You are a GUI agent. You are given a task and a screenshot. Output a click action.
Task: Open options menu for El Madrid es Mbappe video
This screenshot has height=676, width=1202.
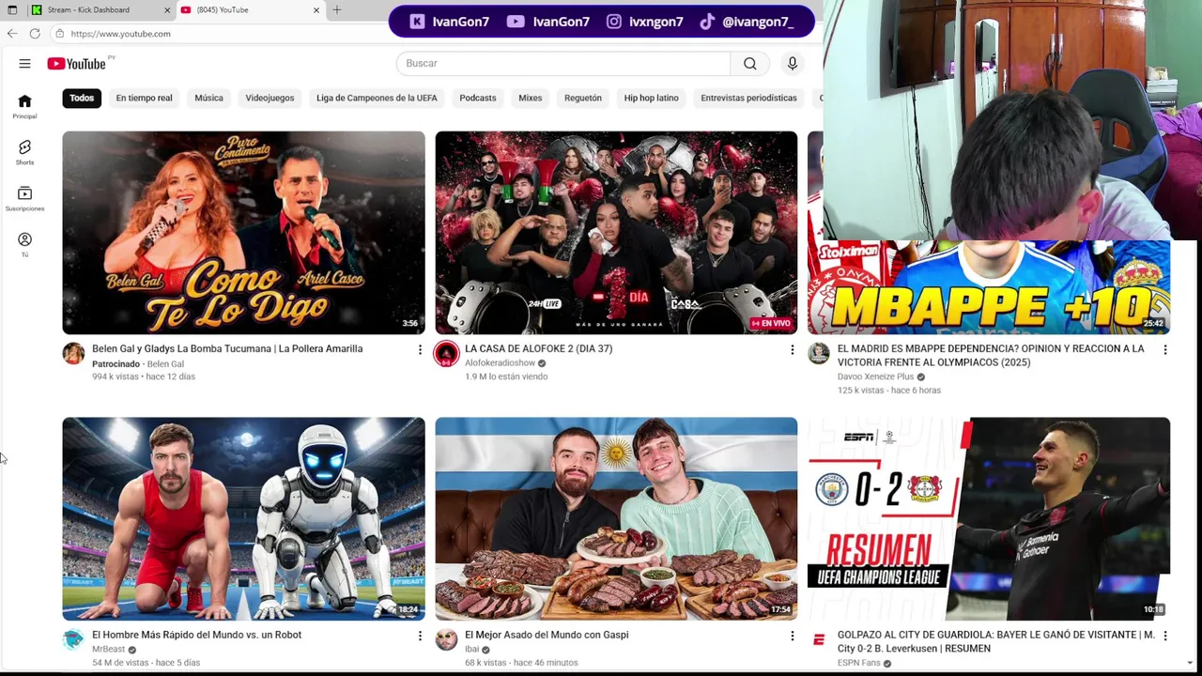coord(1165,349)
